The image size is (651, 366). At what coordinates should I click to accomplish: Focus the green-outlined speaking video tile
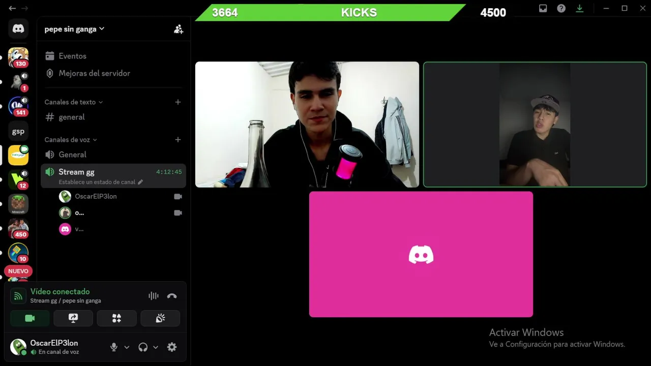(535, 125)
